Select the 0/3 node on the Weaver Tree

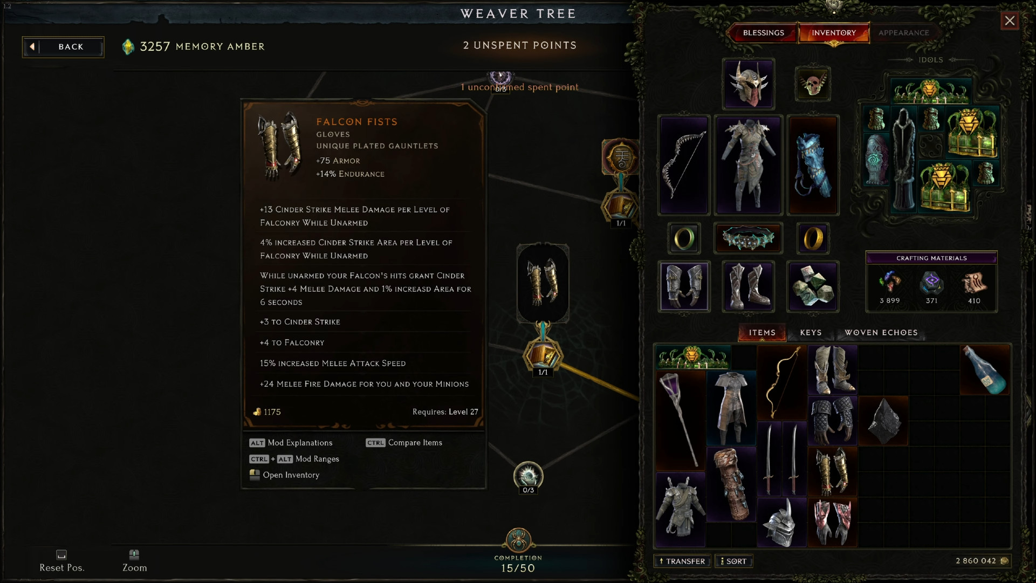tap(528, 477)
